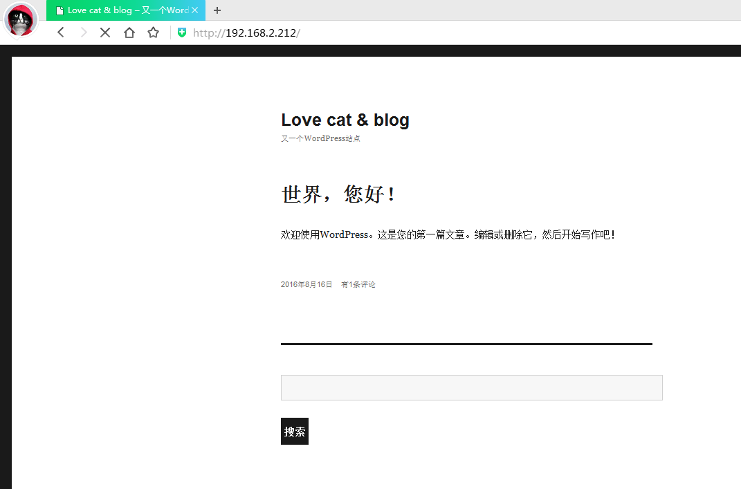Click the 搜索 search button
This screenshot has height=489, width=741.
pyautogui.click(x=295, y=432)
